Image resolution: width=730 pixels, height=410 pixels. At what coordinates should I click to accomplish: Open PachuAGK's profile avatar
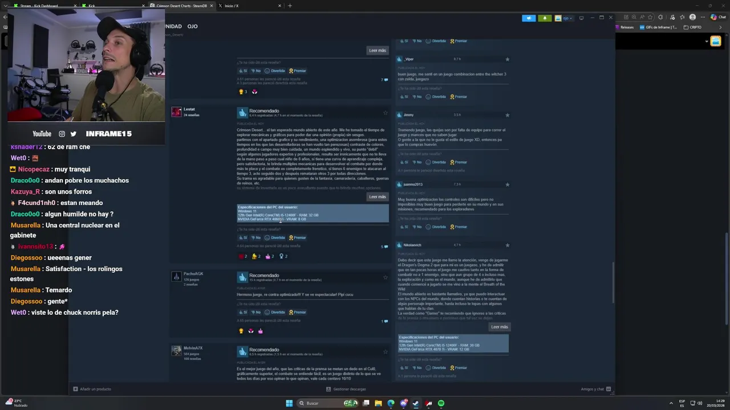coord(176,276)
